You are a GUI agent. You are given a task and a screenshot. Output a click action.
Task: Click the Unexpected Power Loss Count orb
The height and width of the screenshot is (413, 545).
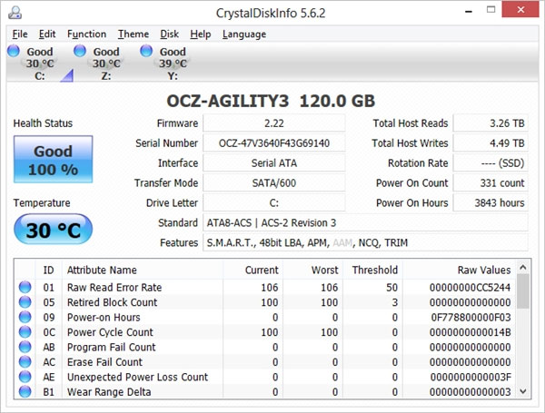(x=25, y=377)
